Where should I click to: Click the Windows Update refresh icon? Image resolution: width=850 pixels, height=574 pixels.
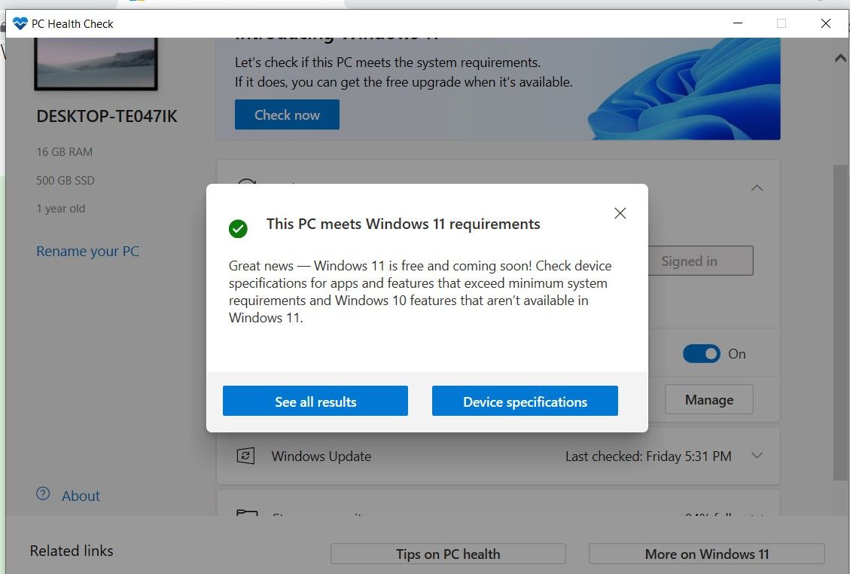coord(245,456)
